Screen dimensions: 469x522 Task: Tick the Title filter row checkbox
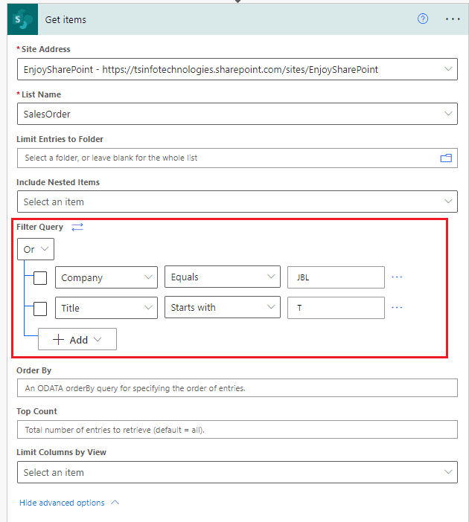40,309
